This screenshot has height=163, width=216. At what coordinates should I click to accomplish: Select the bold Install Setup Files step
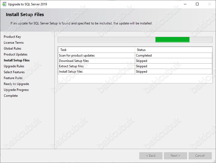(x=17, y=60)
